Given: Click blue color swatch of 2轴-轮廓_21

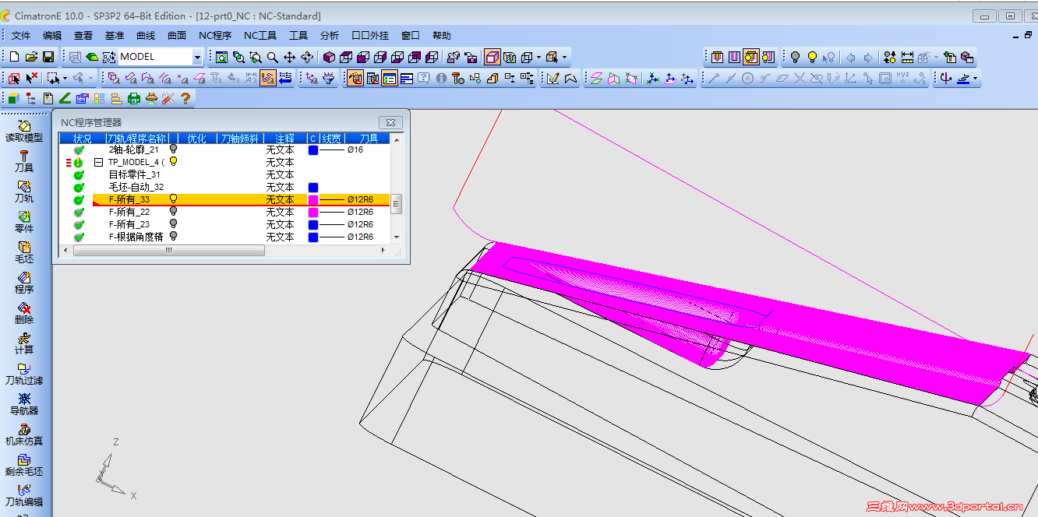Looking at the screenshot, I should pos(313,149).
